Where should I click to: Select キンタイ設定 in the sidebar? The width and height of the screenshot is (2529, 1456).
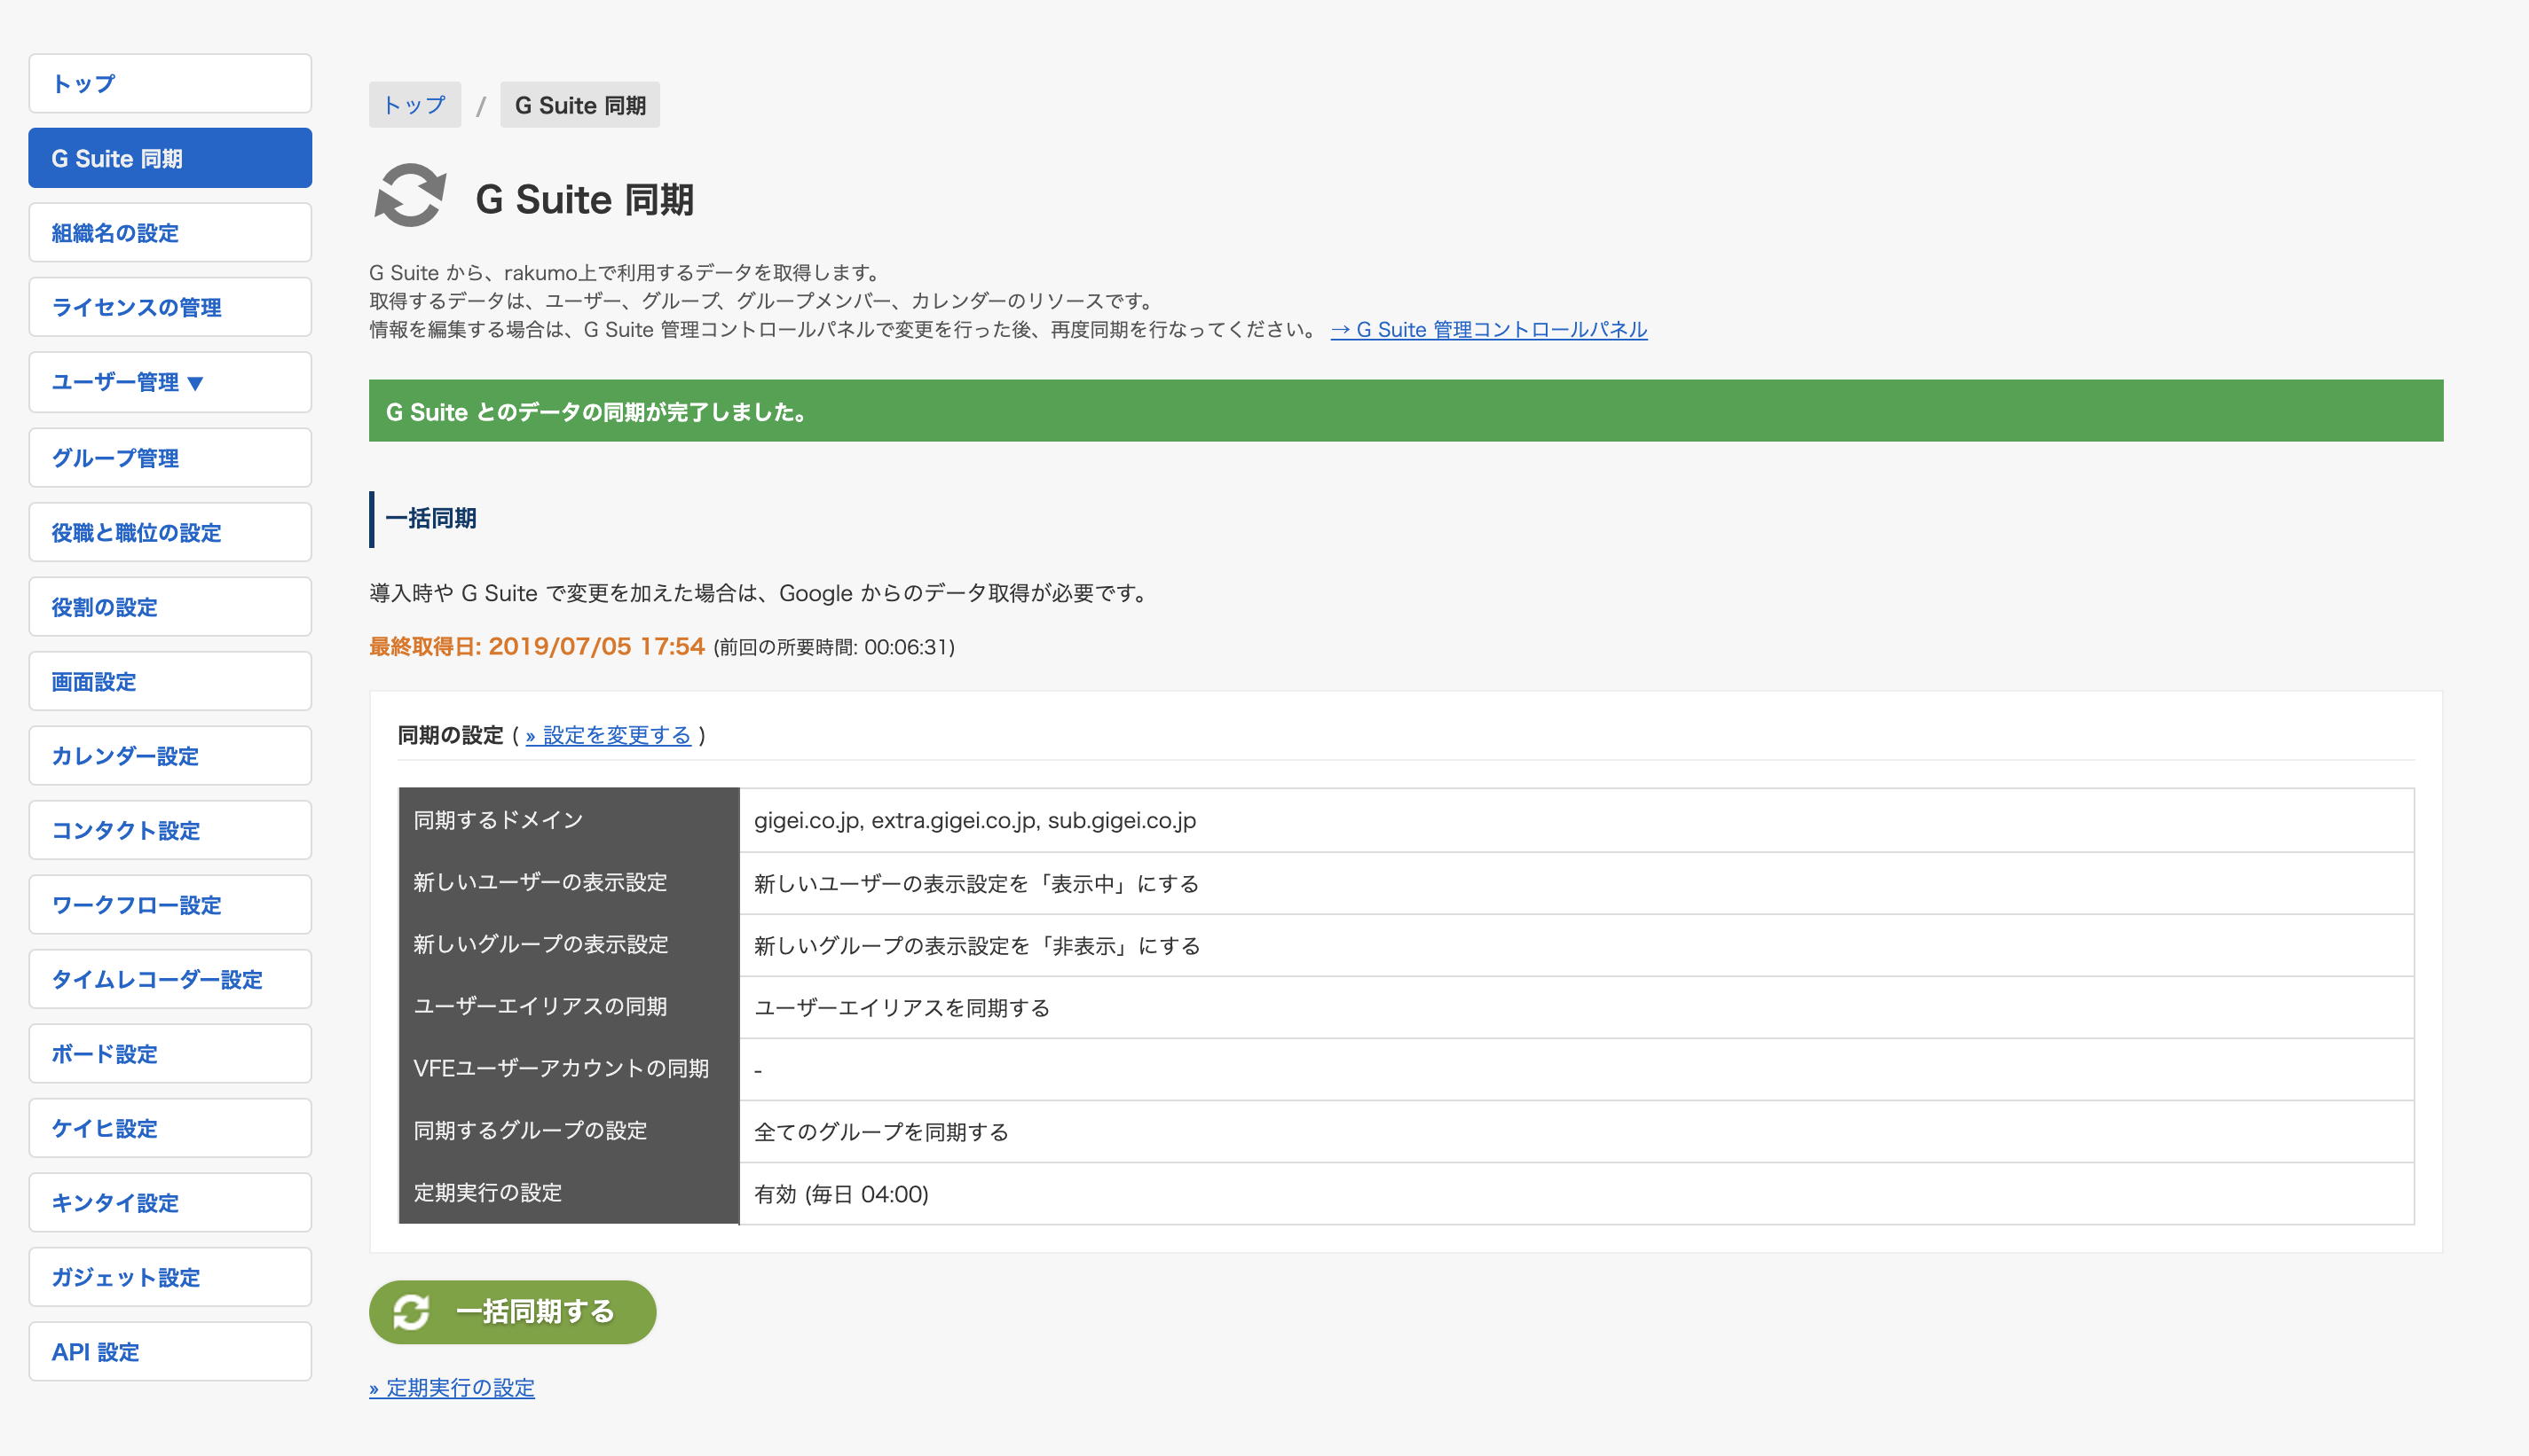point(170,1203)
